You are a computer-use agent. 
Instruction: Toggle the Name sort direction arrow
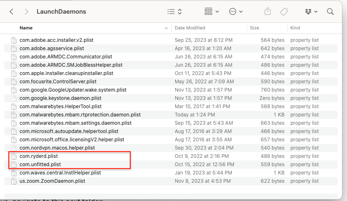pyautogui.click(x=166, y=28)
